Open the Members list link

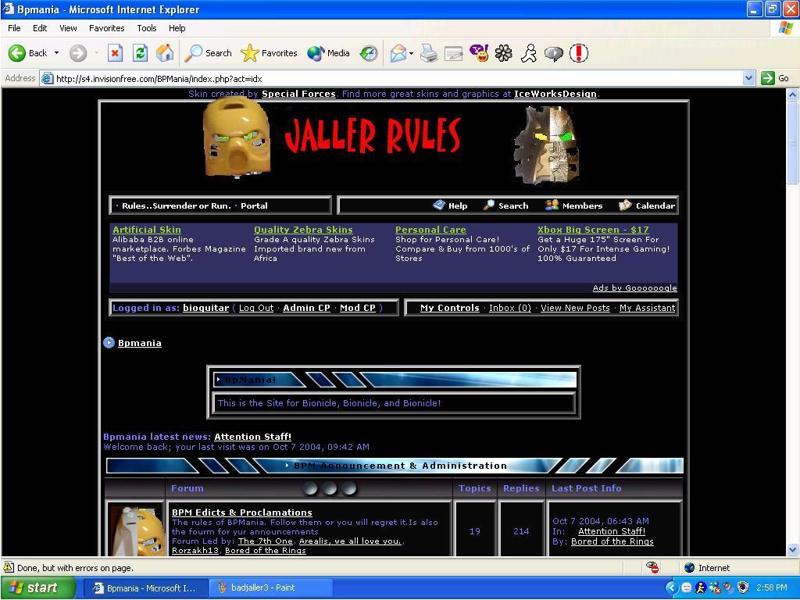pyautogui.click(x=574, y=205)
